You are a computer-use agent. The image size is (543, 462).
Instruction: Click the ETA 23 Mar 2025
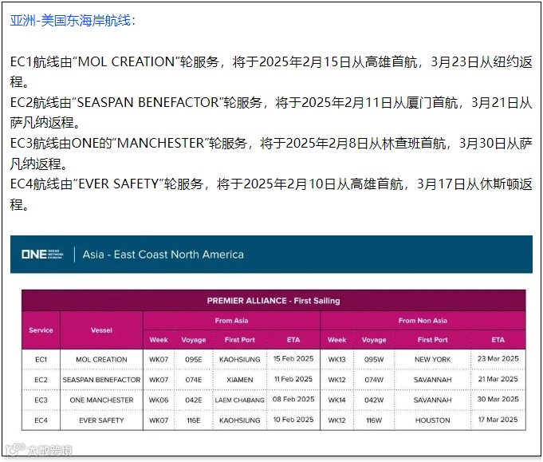[x=498, y=359]
